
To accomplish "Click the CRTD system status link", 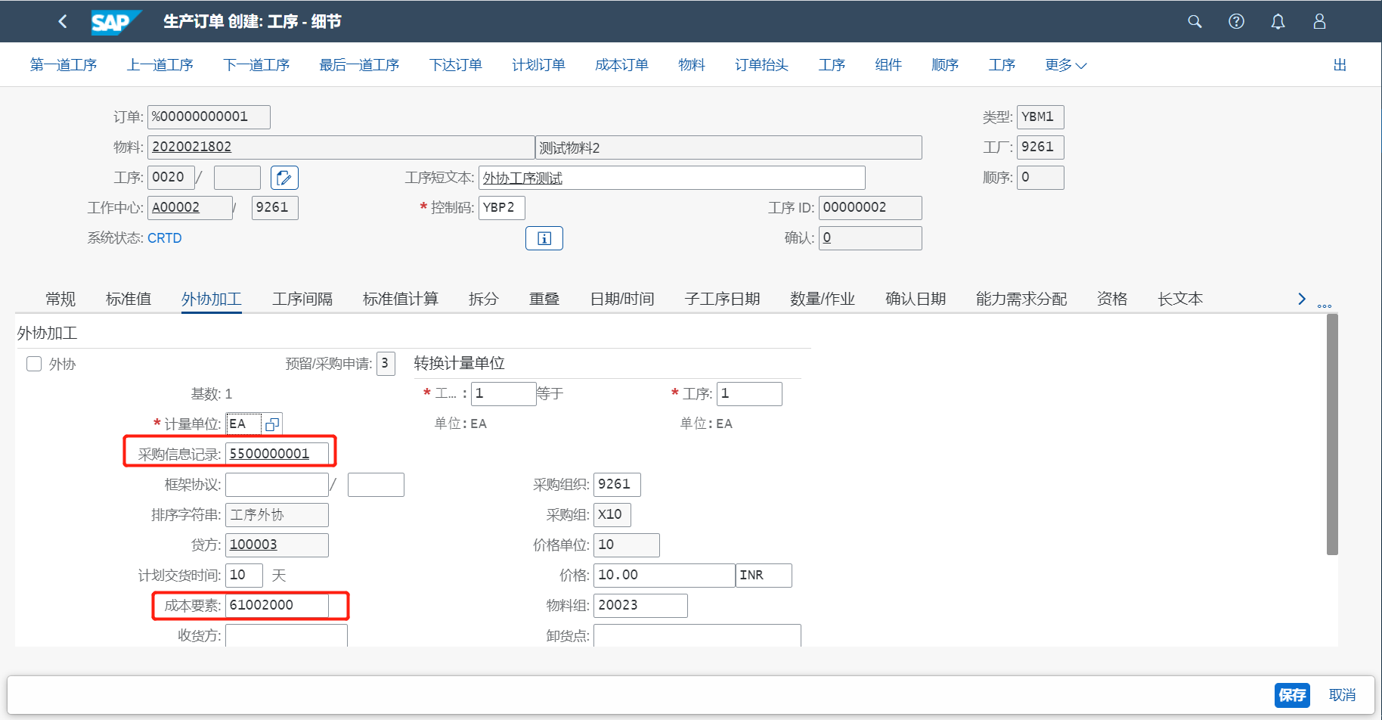I will pyautogui.click(x=165, y=237).
